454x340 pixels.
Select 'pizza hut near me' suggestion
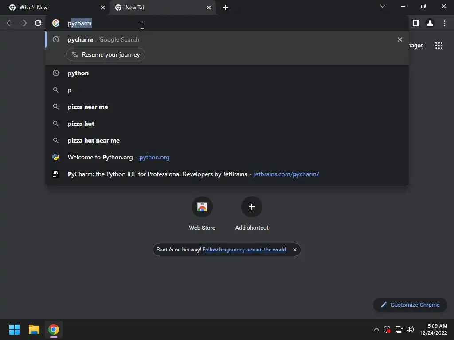pos(227,140)
